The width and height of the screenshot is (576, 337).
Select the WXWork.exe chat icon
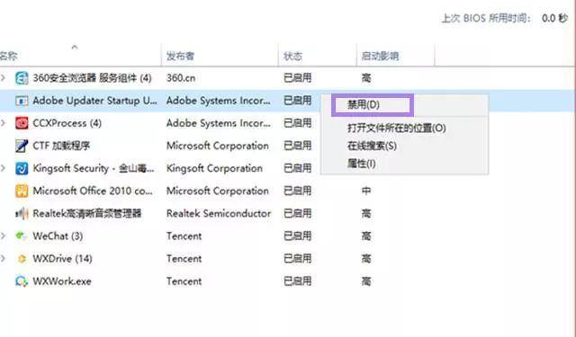tap(22, 281)
